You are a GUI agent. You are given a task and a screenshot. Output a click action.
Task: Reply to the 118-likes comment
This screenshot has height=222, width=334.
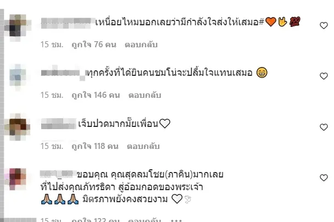(x=143, y=146)
